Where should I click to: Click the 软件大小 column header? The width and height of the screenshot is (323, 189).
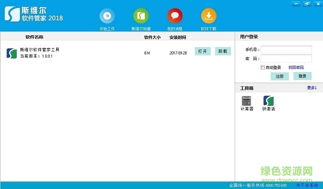(x=152, y=37)
